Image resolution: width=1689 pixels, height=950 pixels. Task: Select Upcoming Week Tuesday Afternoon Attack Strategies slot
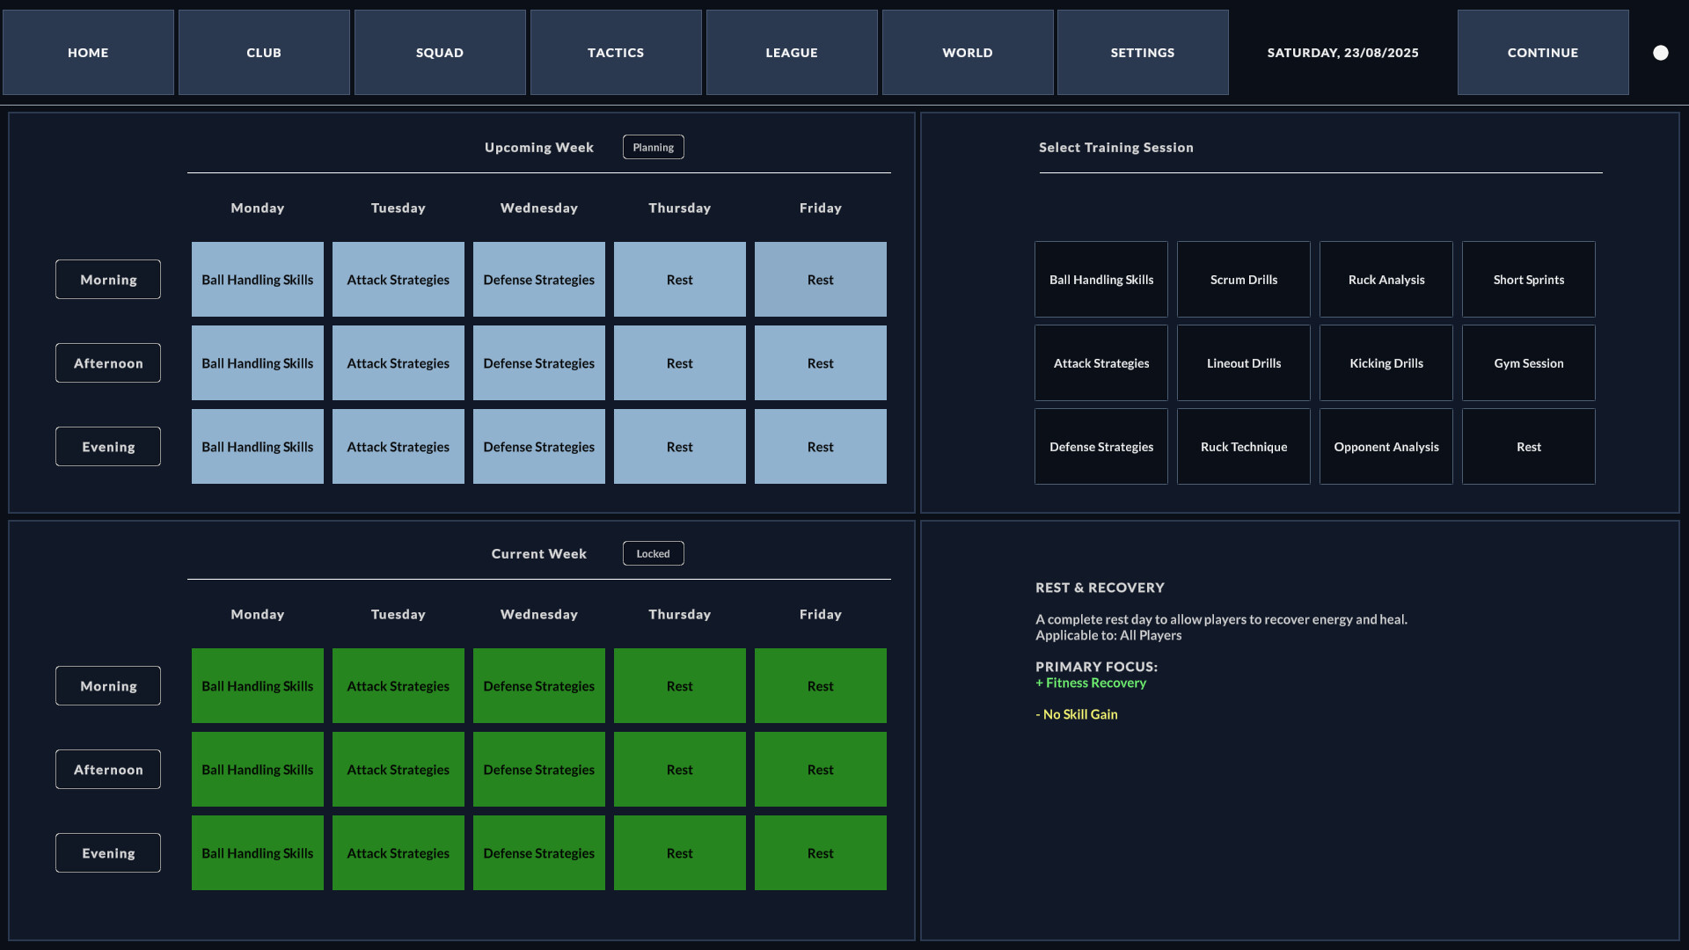(398, 363)
